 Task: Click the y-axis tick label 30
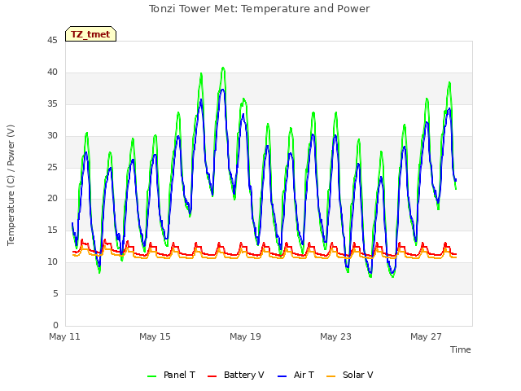[52, 136]
